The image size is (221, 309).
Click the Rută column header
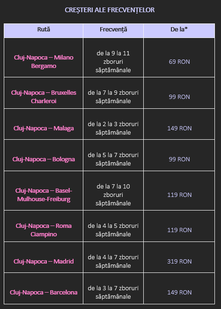coord(44,30)
